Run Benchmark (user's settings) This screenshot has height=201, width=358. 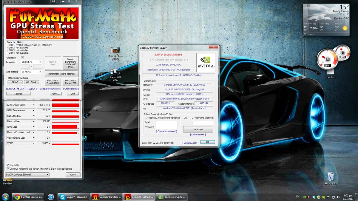[62, 73]
